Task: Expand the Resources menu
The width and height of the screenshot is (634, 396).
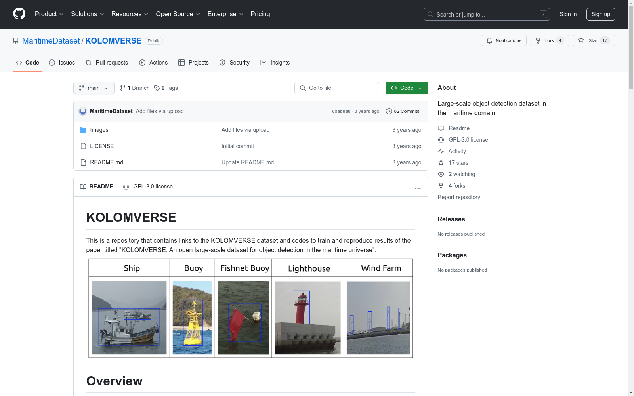Action: [x=130, y=14]
